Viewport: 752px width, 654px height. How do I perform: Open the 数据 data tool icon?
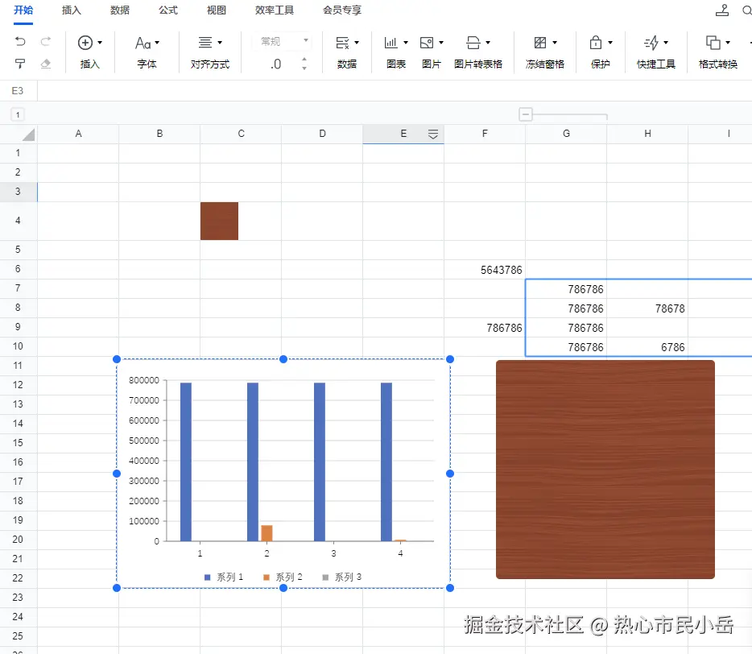coord(342,43)
